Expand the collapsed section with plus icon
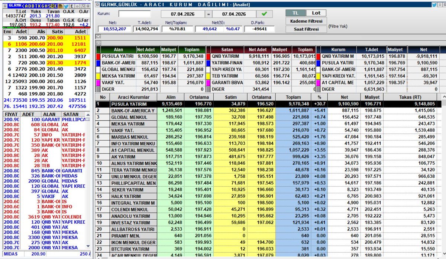This screenshot has width=446, height=259. click(98, 36)
